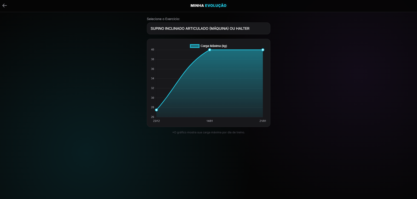Click the 21/01 date axis label
Viewport: 417px width, 199px height.
[263, 121]
